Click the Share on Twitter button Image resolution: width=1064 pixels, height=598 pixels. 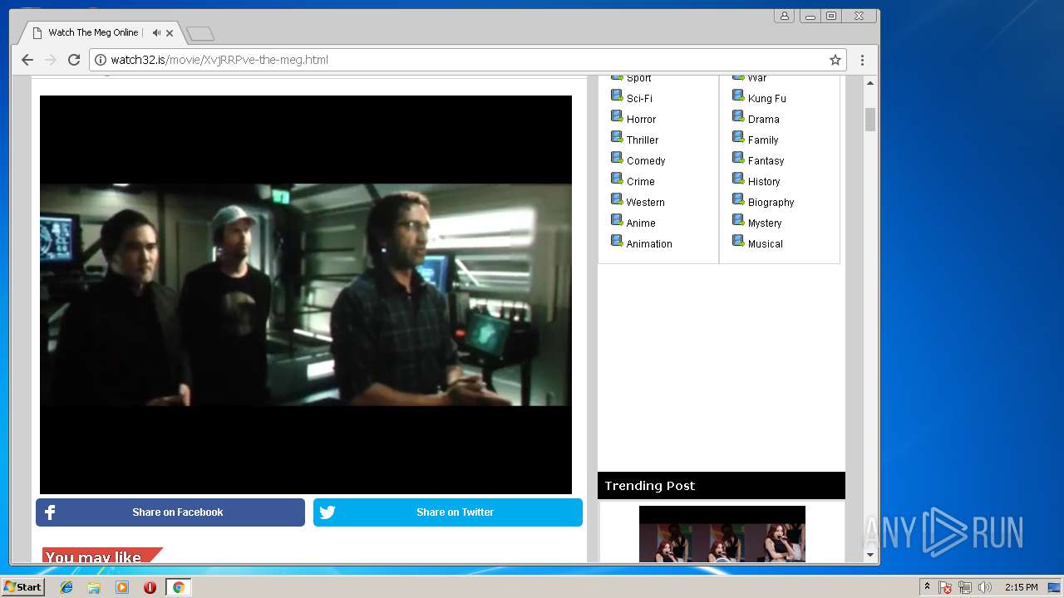(x=448, y=512)
